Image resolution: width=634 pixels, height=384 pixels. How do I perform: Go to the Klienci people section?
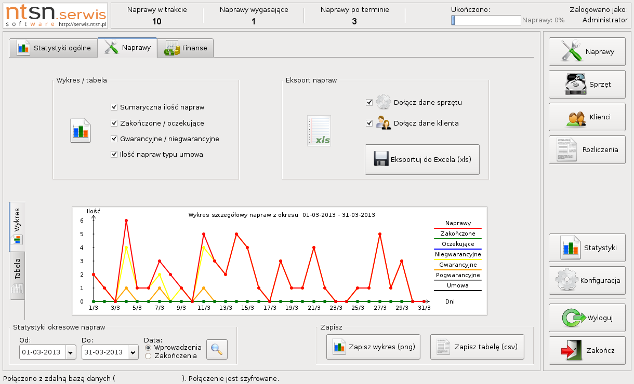(587, 117)
